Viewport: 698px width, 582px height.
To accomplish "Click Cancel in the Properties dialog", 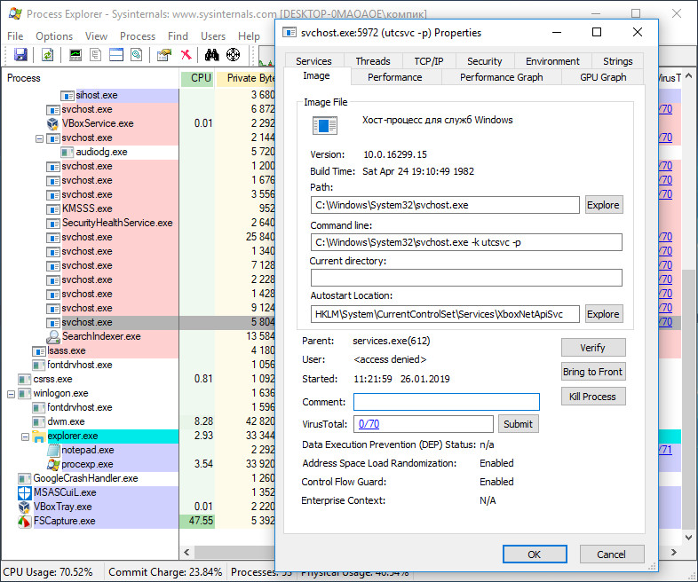I will click(612, 554).
